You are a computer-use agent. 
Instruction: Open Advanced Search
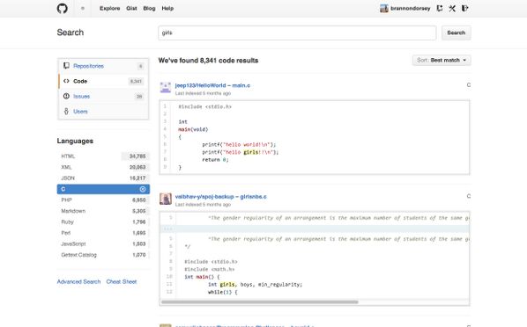click(78, 281)
